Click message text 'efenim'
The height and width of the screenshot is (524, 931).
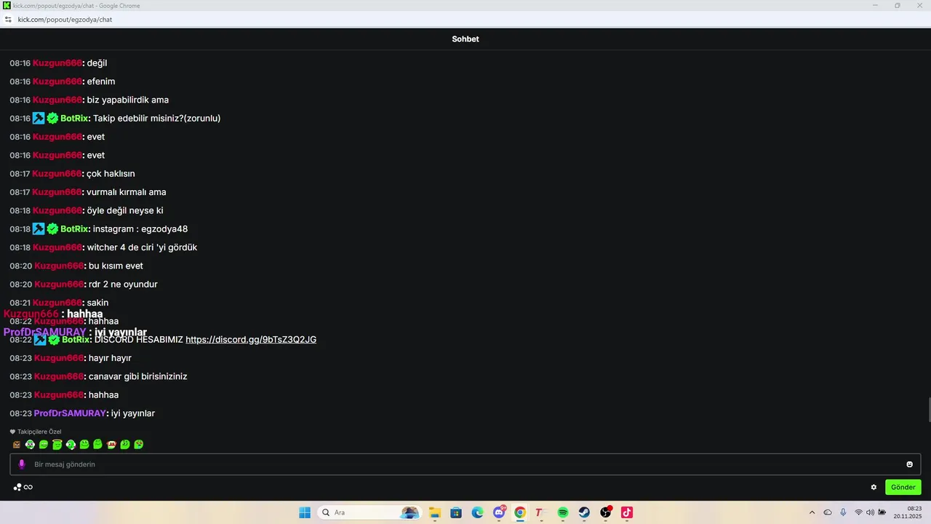point(101,82)
